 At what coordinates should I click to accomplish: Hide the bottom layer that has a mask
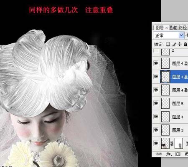pyautogui.click(x=156, y=143)
